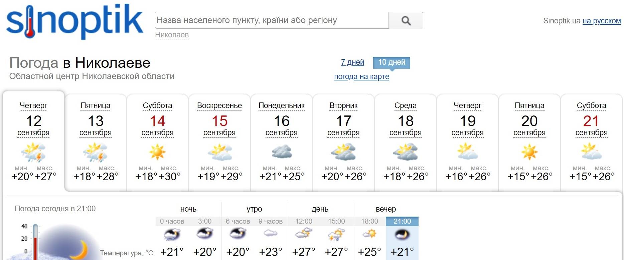The height and width of the screenshot is (260, 624).
Task: Click Thursday 12 thunderstorm weather icon
Action: click(x=33, y=152)
